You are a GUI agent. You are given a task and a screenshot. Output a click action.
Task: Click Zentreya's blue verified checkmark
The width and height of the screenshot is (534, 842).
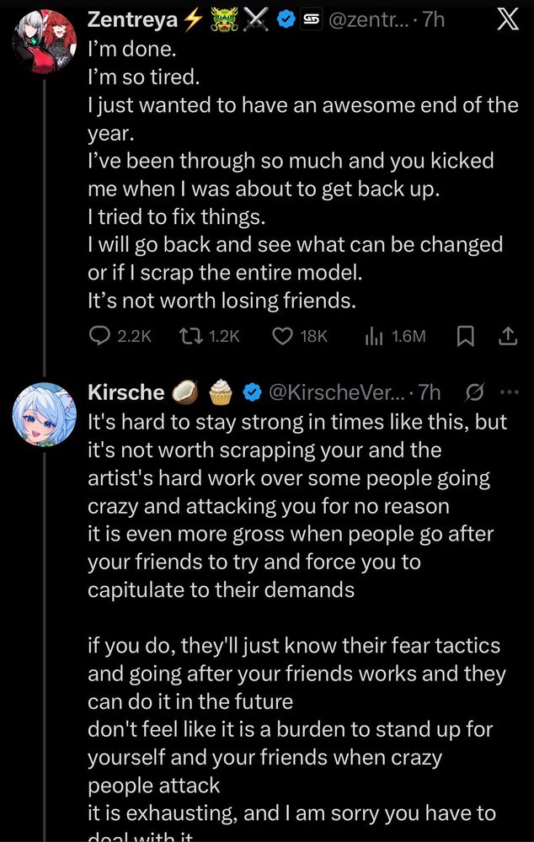tap(284, 21)
